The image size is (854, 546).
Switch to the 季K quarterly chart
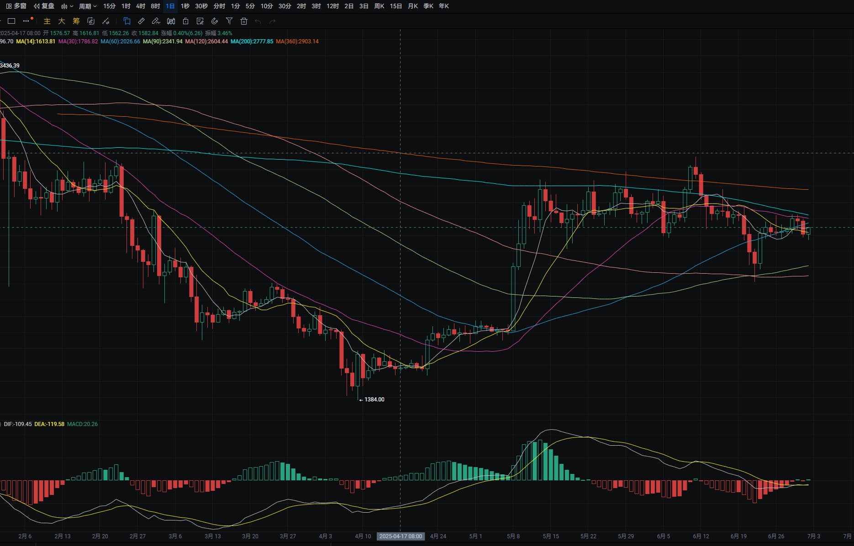point(428,6)
